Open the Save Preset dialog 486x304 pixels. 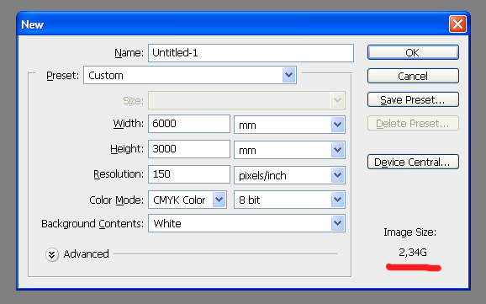click(x=413, y=99)
